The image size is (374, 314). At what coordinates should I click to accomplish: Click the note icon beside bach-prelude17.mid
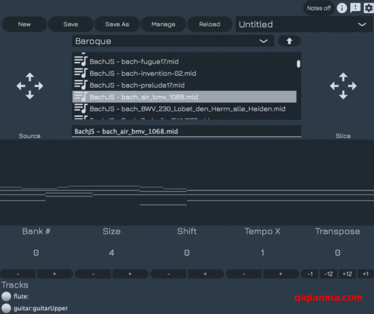point(81,85)
